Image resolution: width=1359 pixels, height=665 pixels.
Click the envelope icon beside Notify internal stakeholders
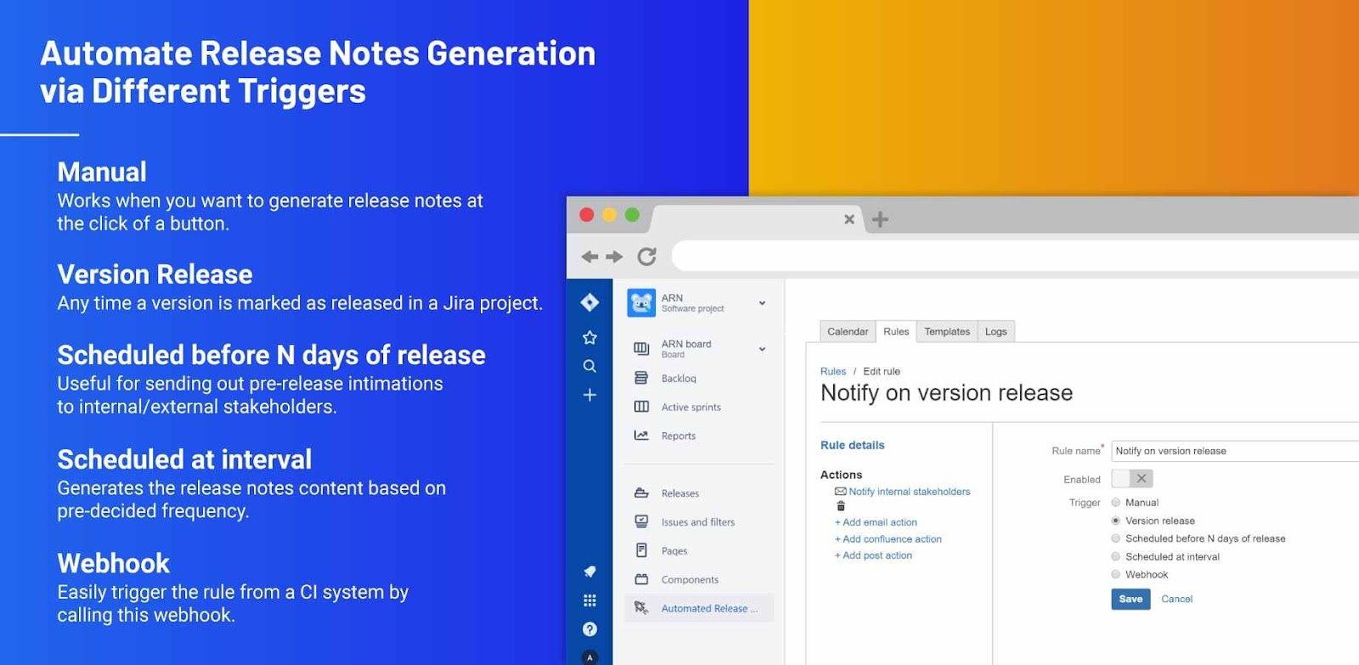click(x=840, y=492)
